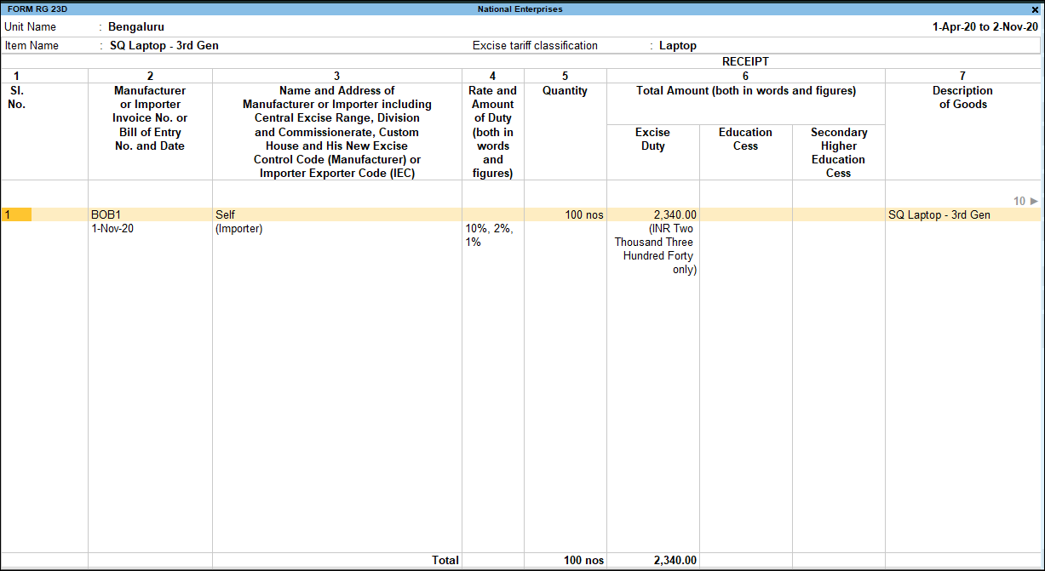Click the total quantity 100 nos in footer
1045x571 pixels.
583,561
